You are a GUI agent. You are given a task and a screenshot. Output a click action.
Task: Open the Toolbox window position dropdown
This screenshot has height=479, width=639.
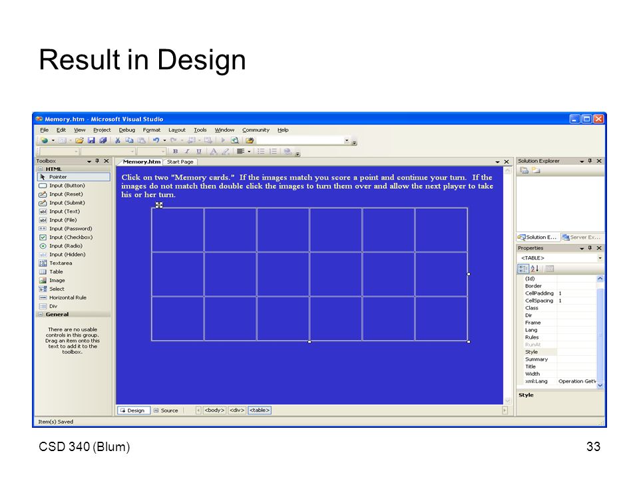click(89, 161)
